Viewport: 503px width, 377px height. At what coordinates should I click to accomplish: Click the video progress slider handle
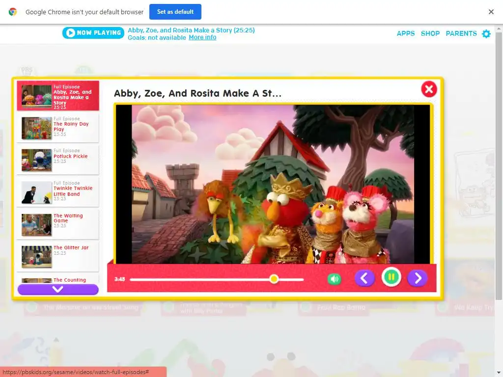pyautogui.click(x=274, y=279)
